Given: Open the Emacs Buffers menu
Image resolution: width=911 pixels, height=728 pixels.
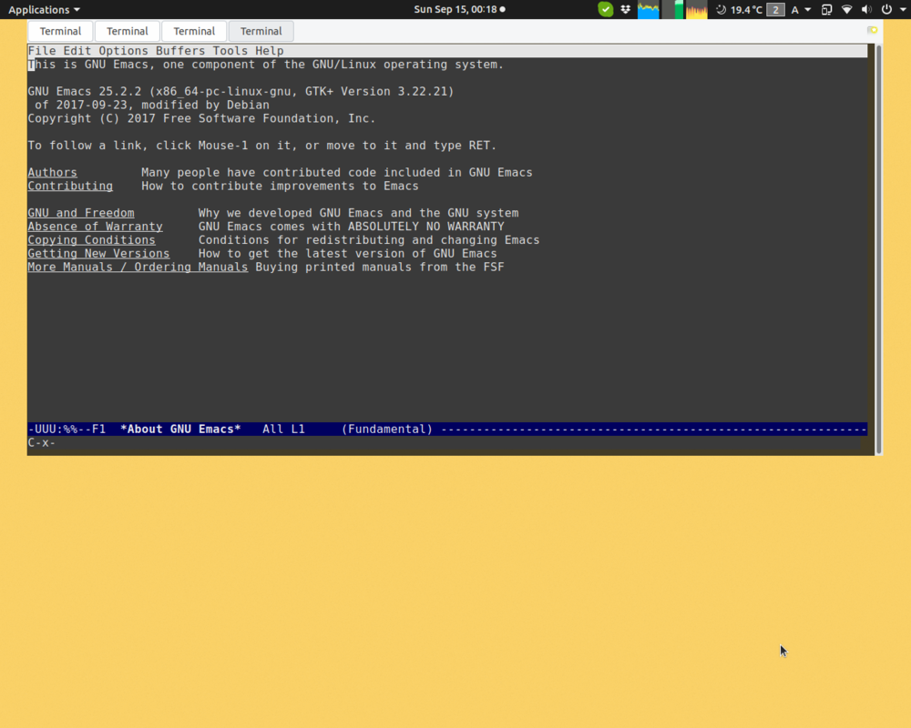Looking at the screenshot, I should click(180, 51).
